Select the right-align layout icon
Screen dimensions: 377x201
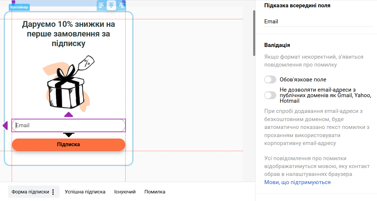click(121, 5)
